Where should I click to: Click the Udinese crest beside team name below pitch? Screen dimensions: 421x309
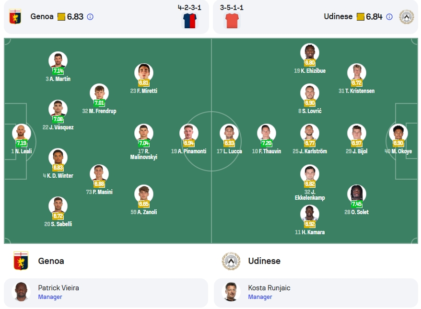click(x=231, y=261)
